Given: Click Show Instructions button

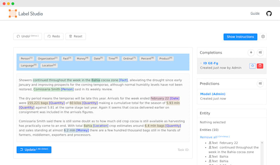Looking at the screenshot, I should click(x=240, y=37).
